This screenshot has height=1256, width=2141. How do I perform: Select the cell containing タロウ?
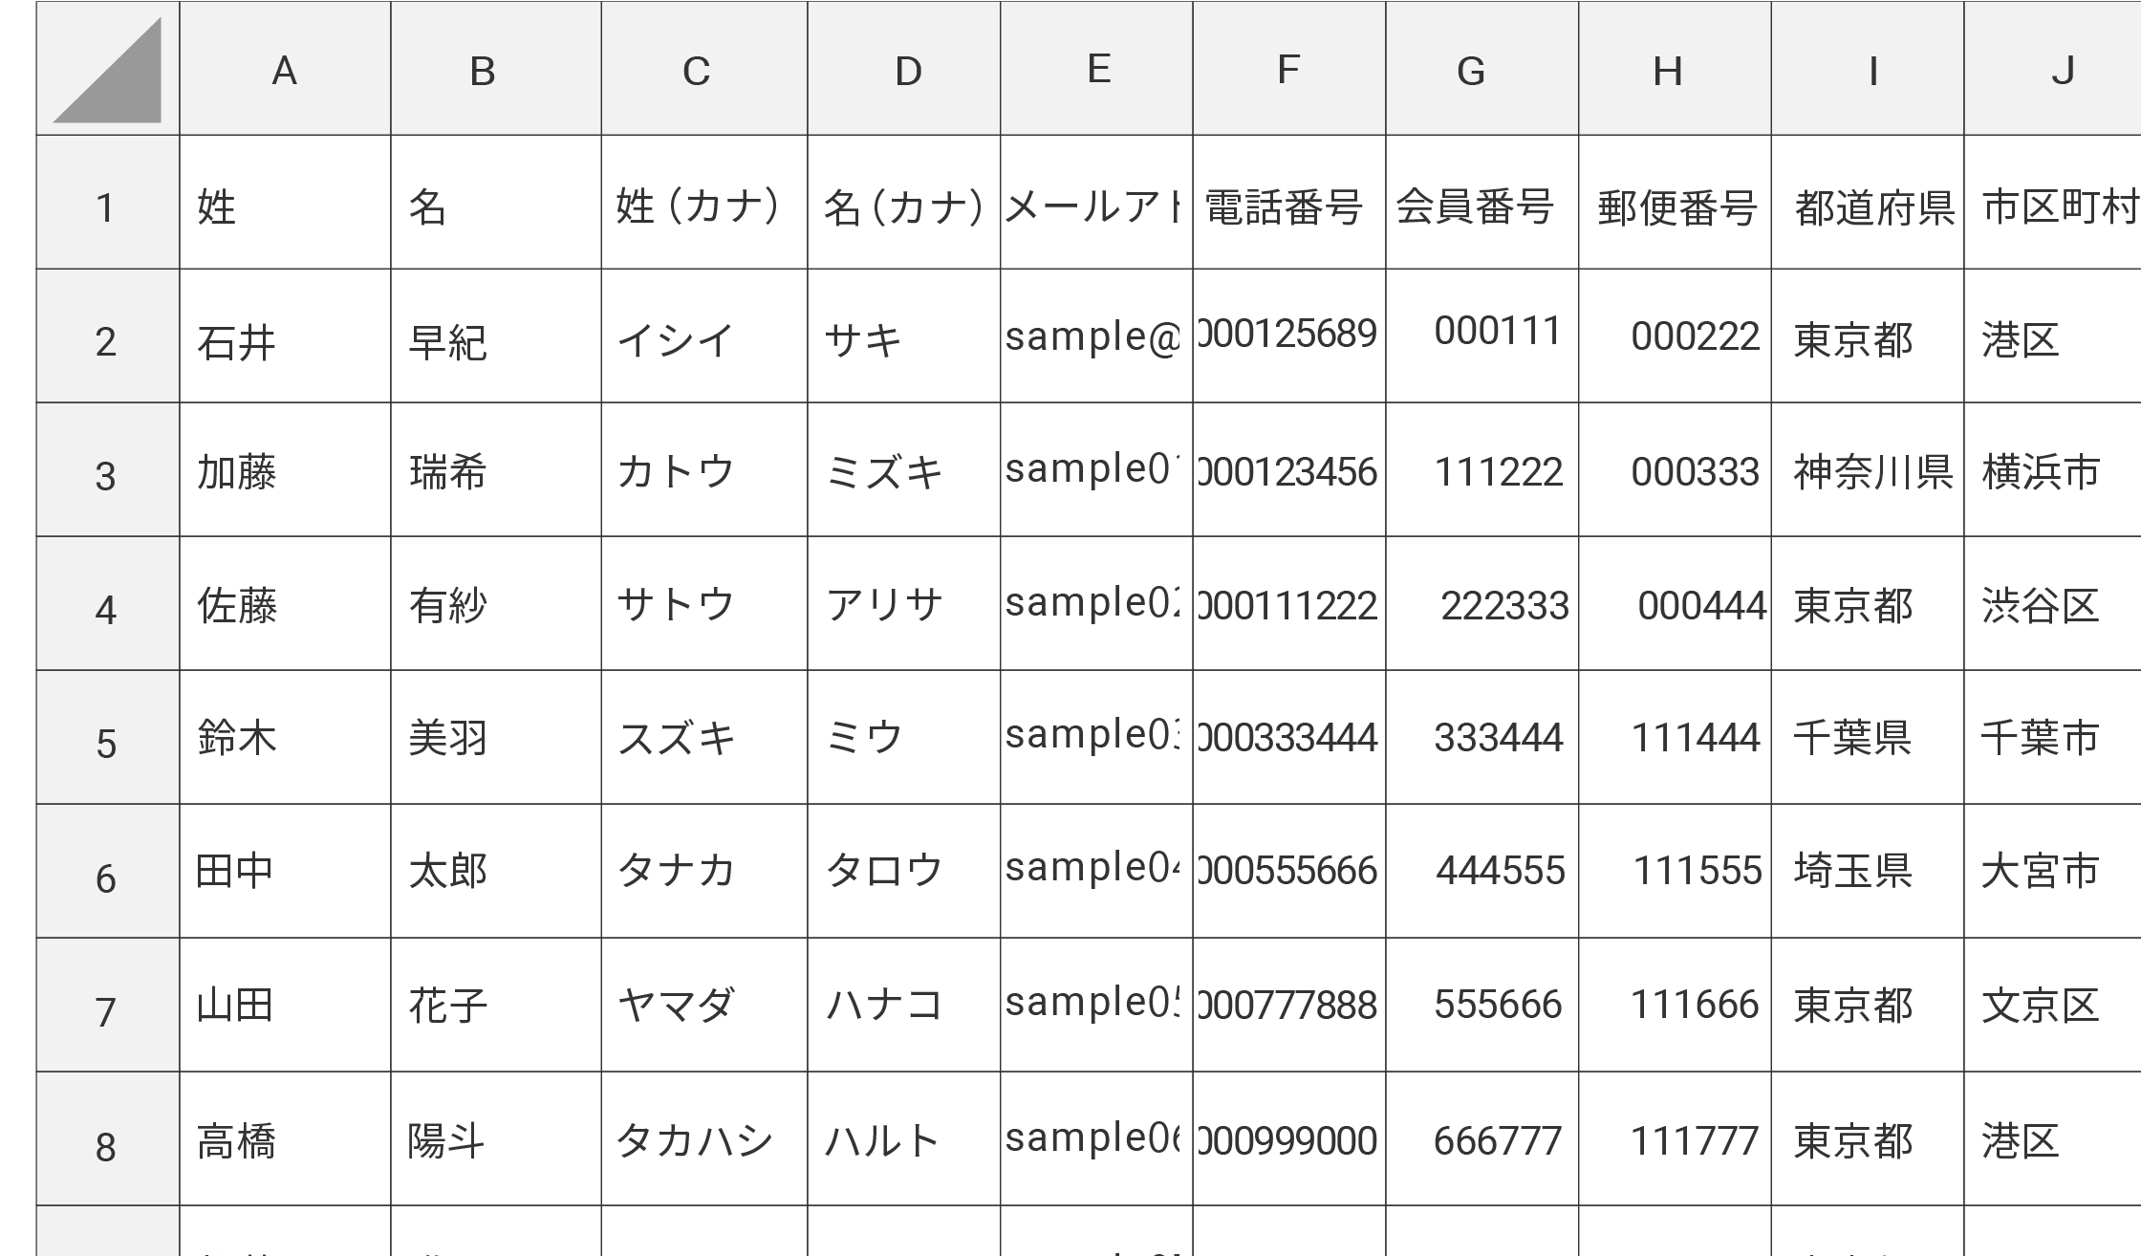pos(904,872)
